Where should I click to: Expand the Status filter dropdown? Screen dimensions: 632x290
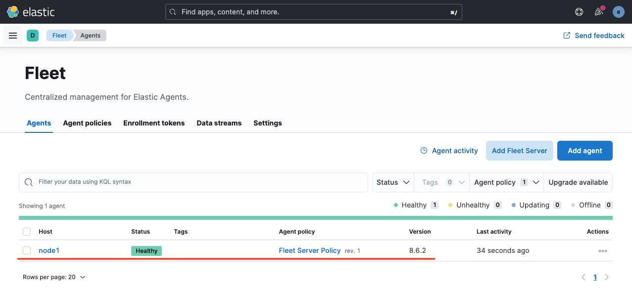click(393, 182)
